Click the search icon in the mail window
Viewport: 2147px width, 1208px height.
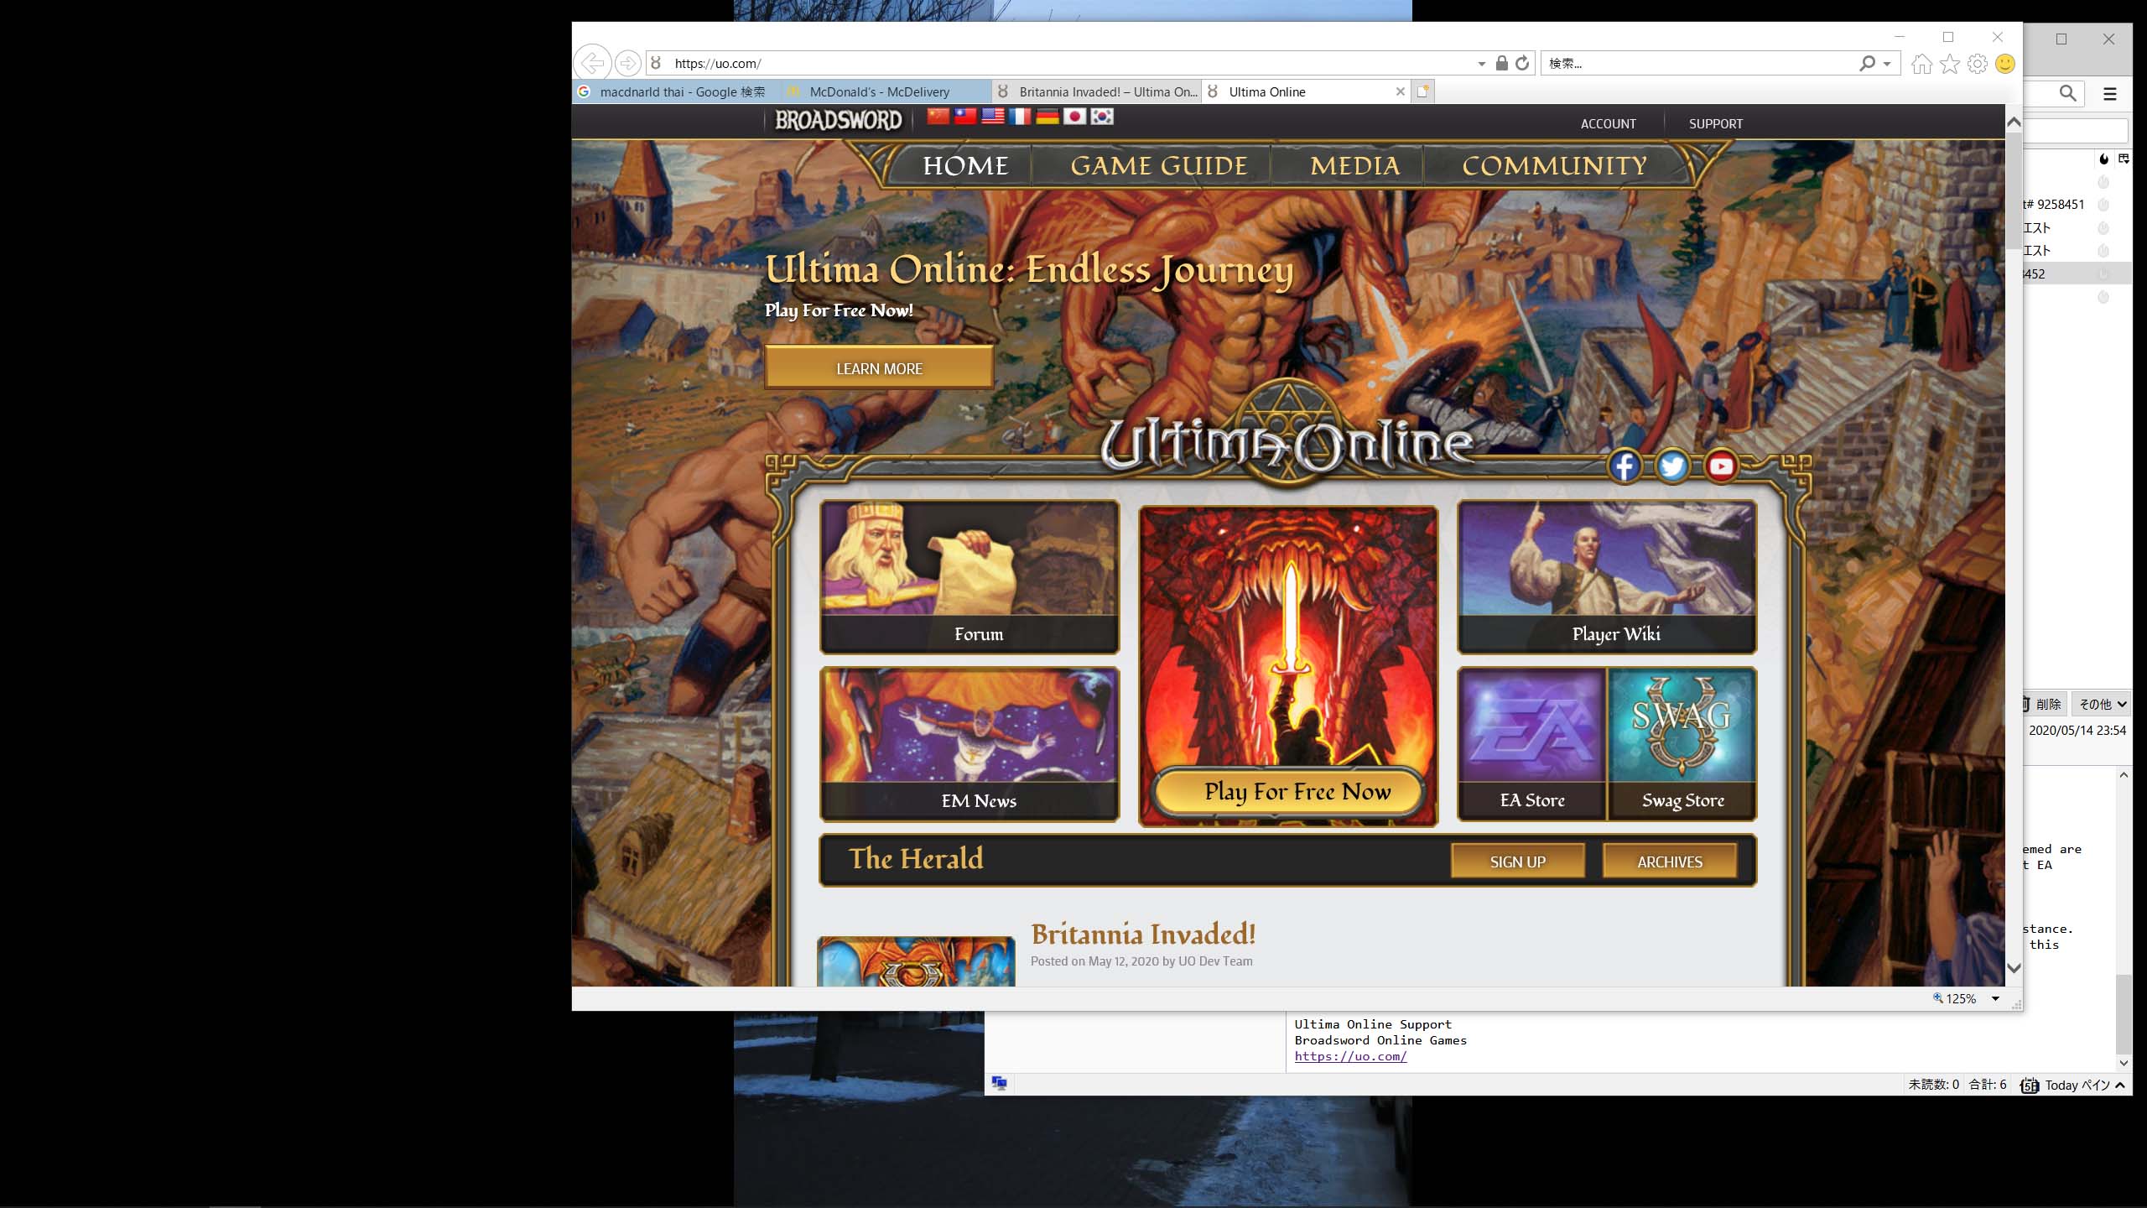(2068, 93)
